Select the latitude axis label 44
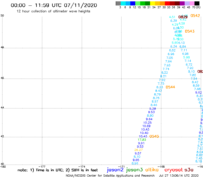This screenshot has width=203, height=178. click(x=2, y=108)
